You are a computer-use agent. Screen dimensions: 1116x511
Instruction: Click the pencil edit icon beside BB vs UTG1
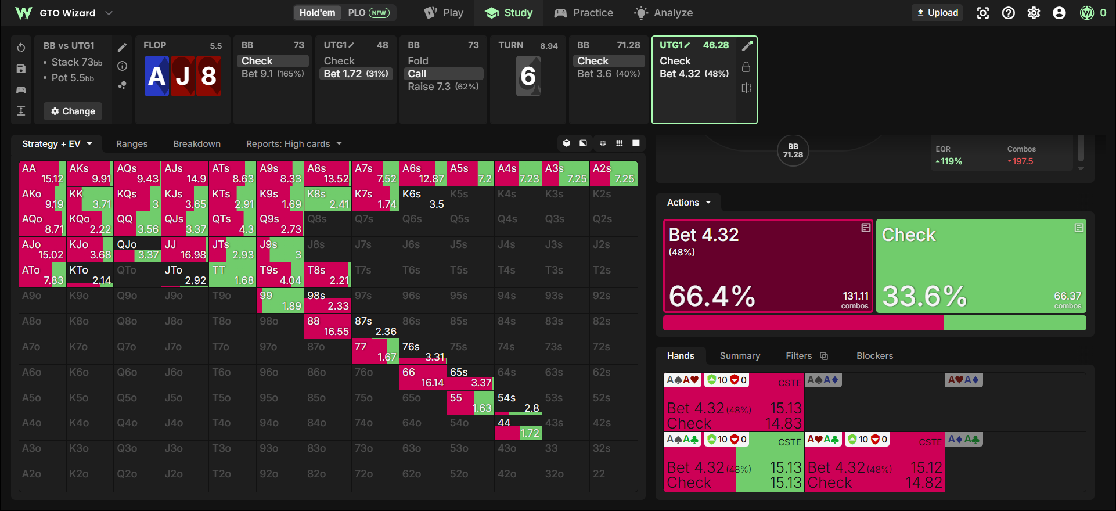pyautogui.click(x=122, y=48)
